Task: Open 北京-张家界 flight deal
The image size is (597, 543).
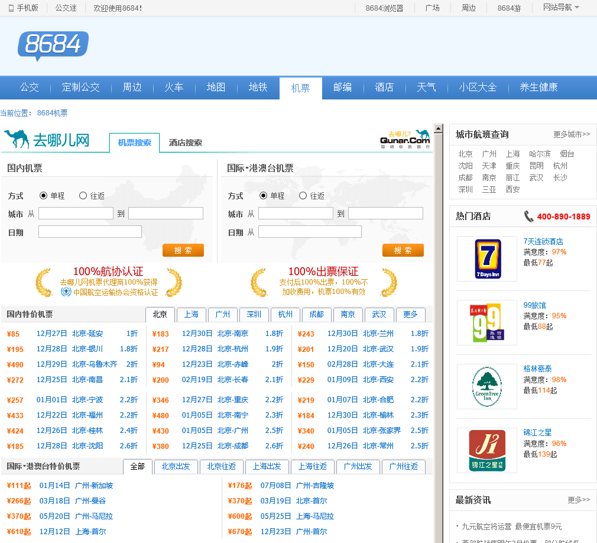Action: coord(381,431)
